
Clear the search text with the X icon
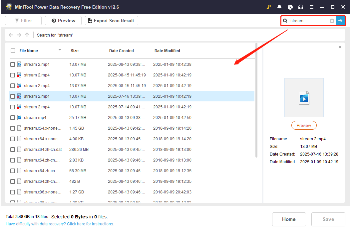[332, 21]
